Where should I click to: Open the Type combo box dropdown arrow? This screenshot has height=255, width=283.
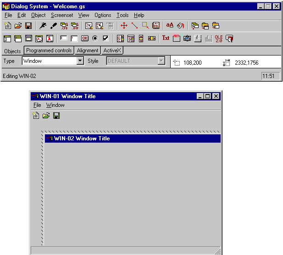tap(80, 61)
